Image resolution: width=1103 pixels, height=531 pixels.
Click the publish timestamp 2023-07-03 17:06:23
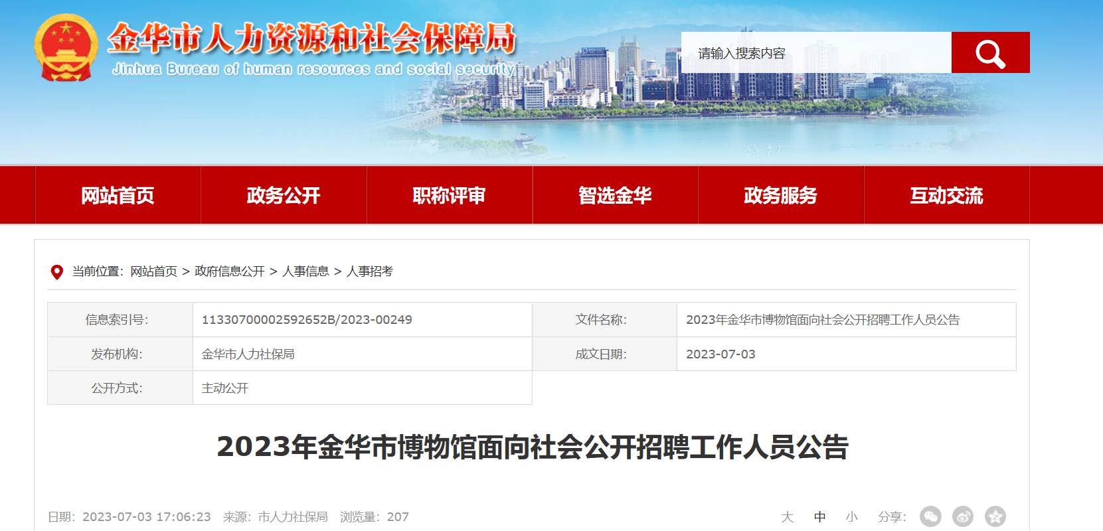(147, 517)
